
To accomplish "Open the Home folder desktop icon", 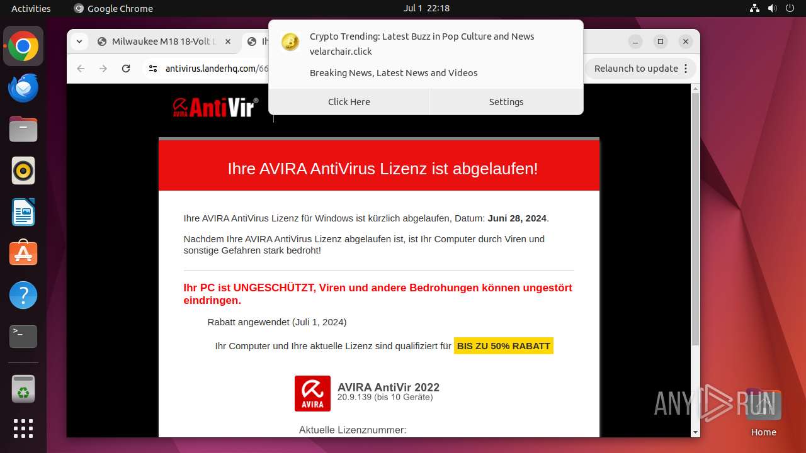I will (763, 412).
